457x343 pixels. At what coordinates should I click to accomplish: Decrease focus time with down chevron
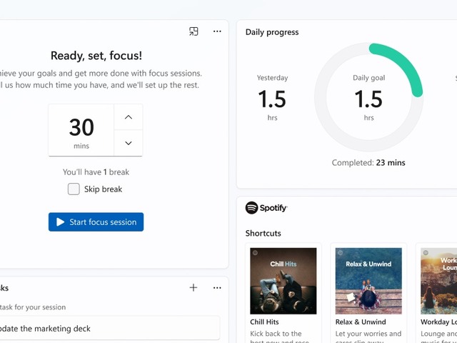(x=129, y=143)
